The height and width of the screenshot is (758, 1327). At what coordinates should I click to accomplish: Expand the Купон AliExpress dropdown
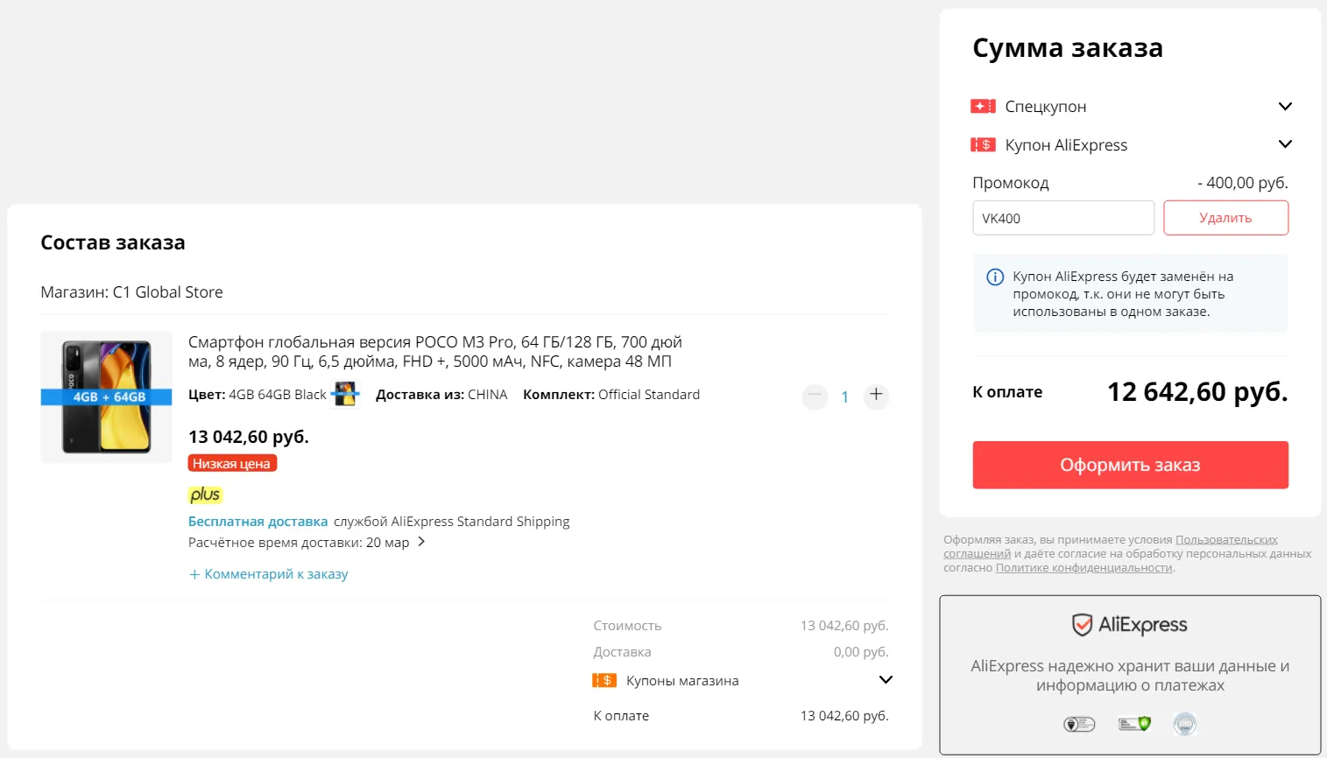coord(1285,144)
